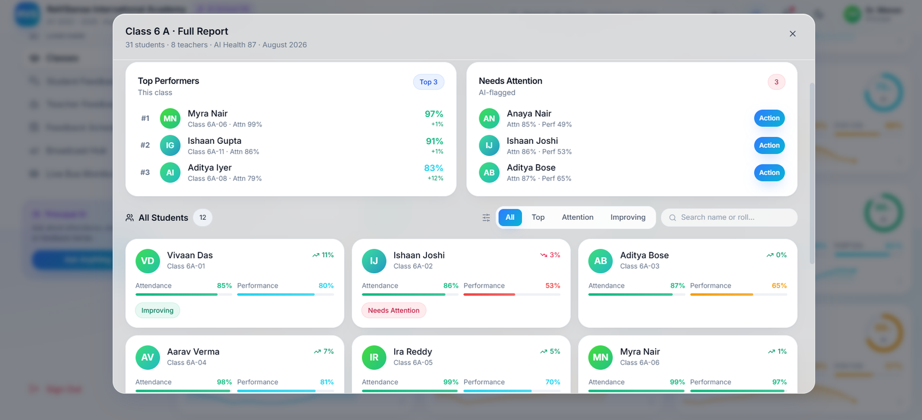This screenshot has height=420, width=922.
Task: Click Myra Nair's 97% score in Top Performers
Action: click(x=434, y=114)
